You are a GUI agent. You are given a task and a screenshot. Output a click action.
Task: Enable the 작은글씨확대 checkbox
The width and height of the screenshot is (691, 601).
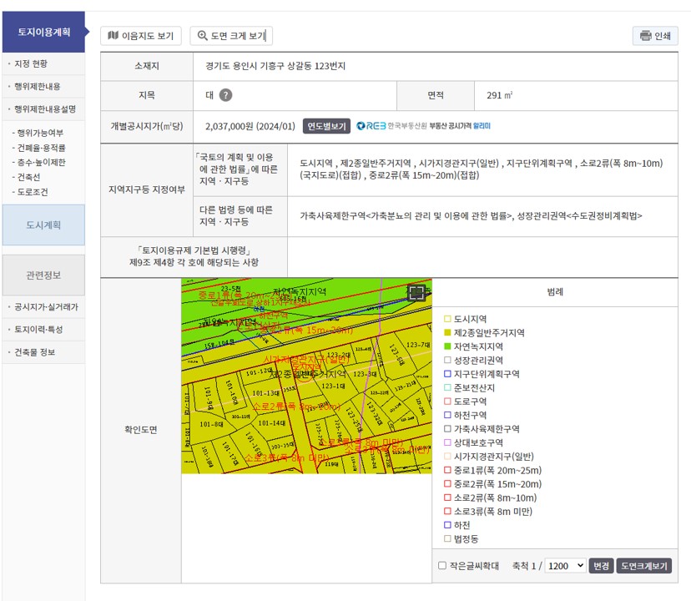click(x=442, y=566)
